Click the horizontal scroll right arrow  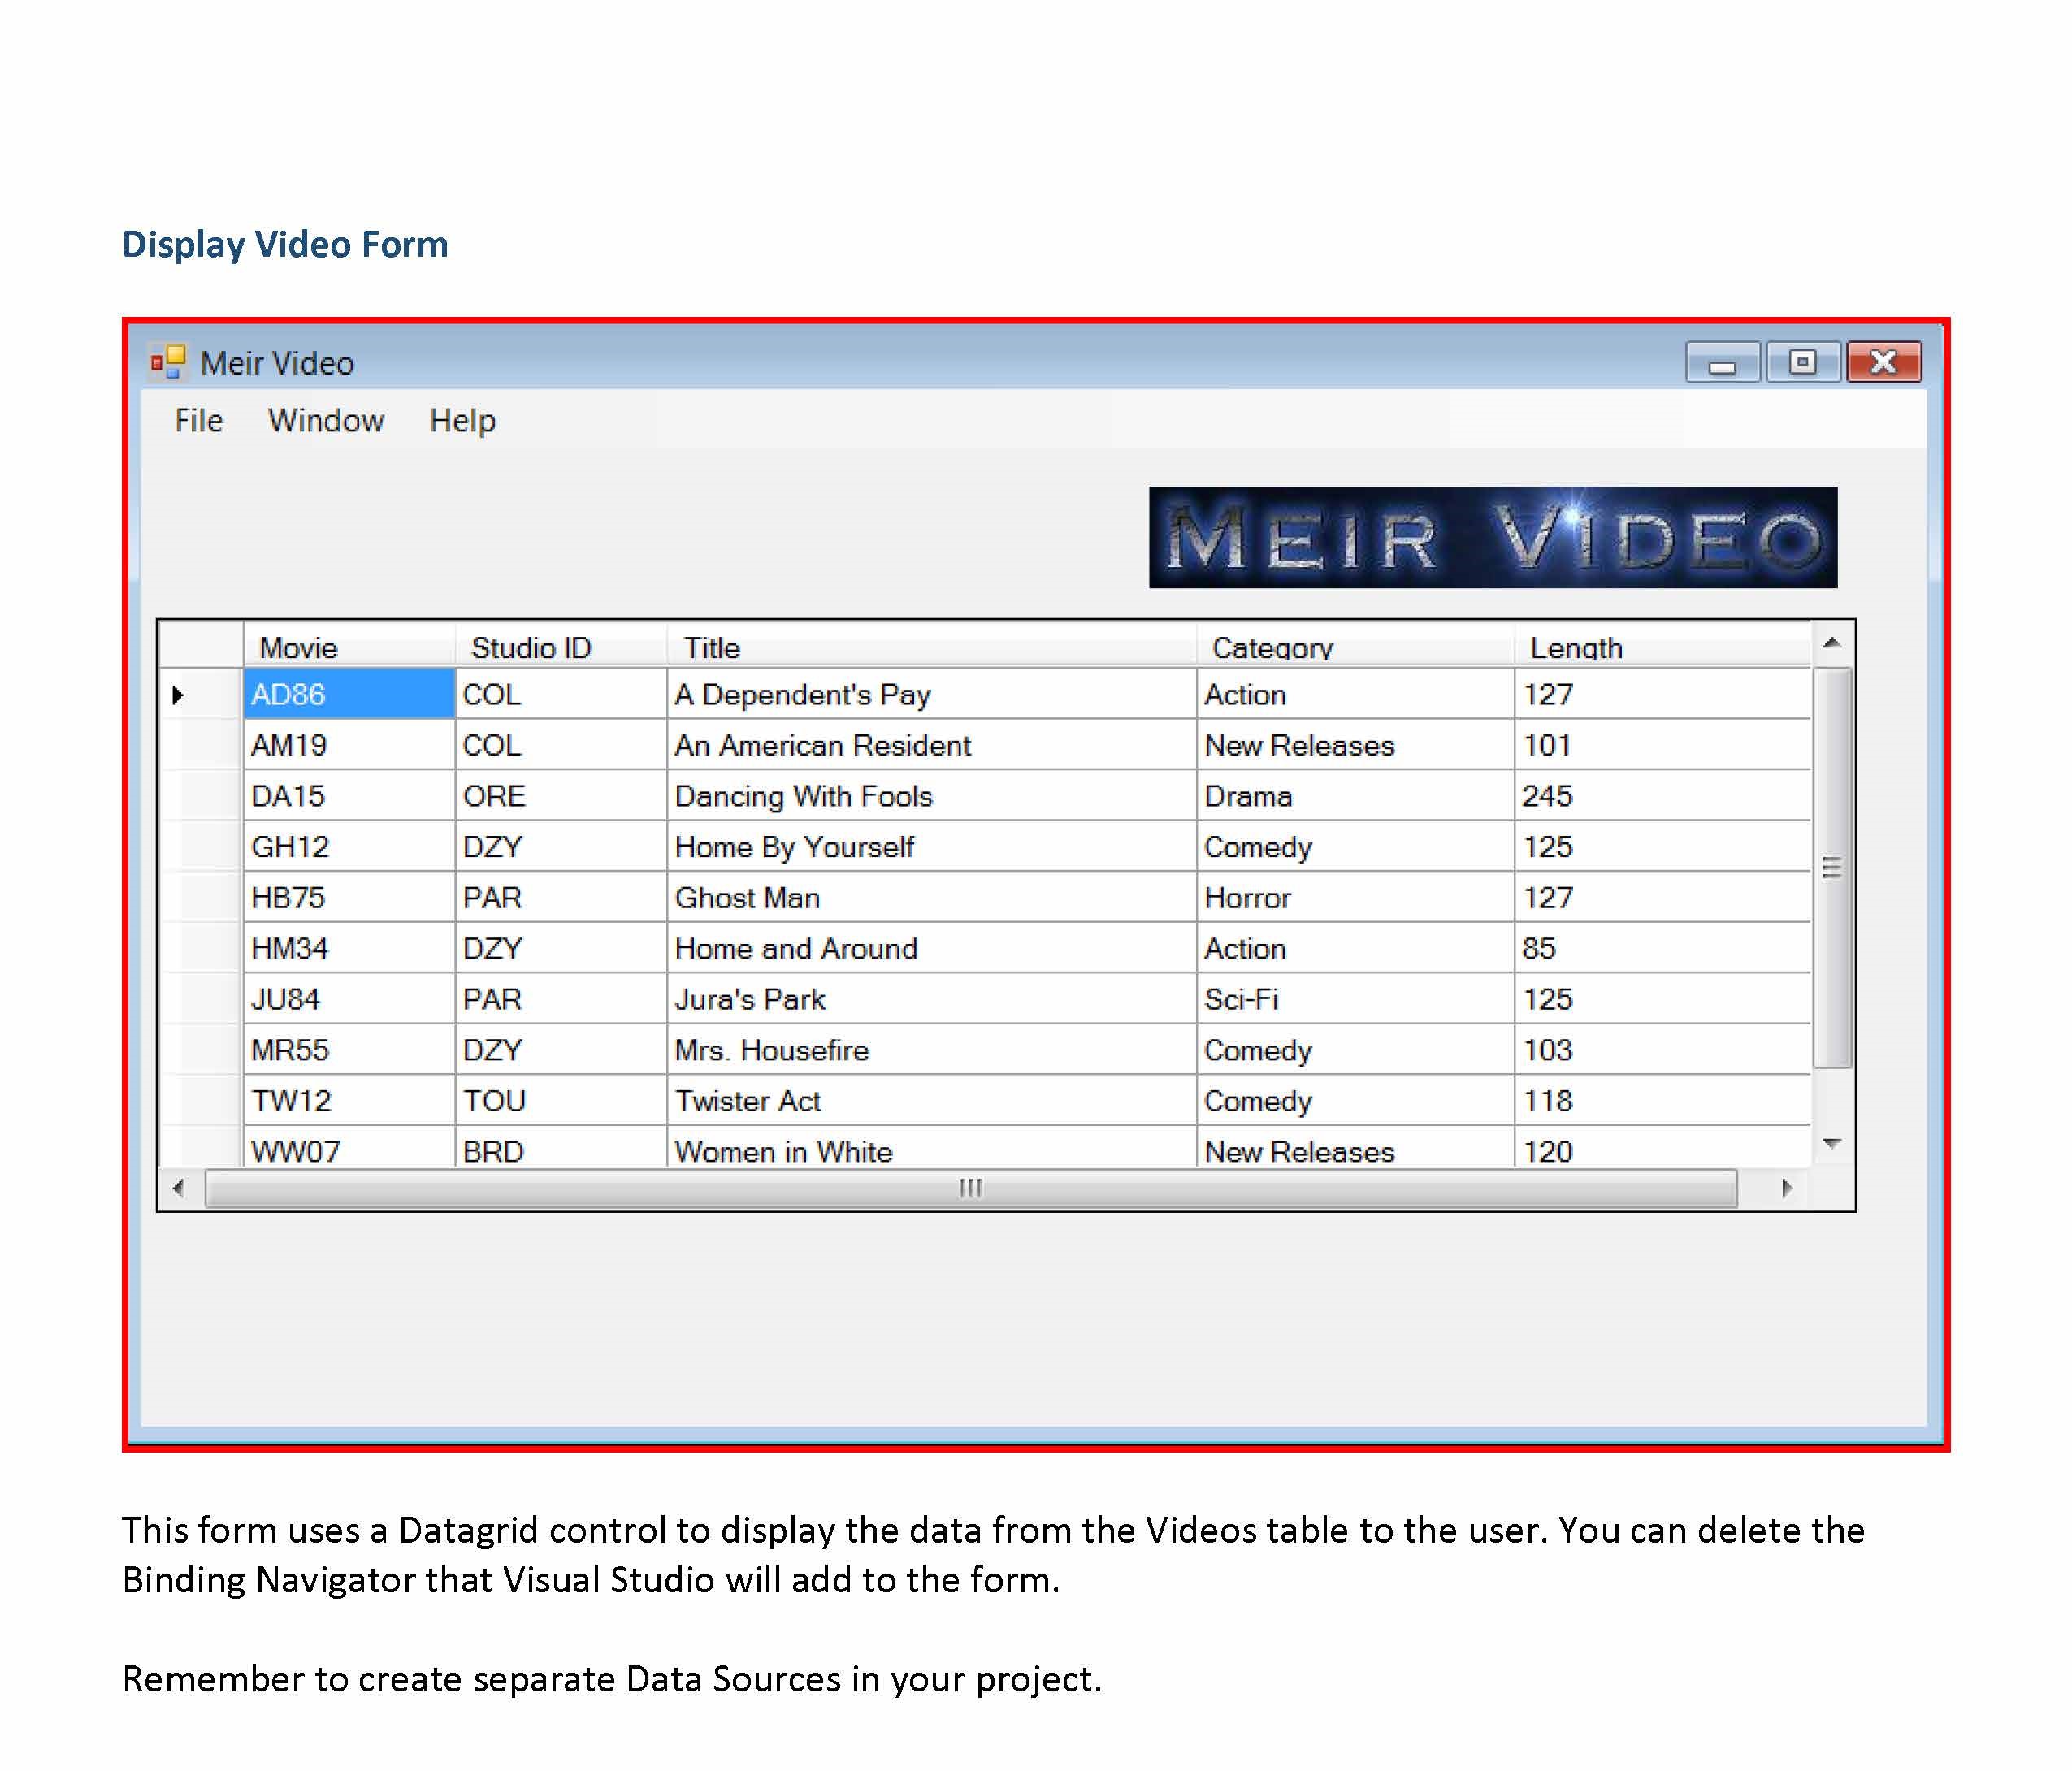(x=1787, y=1188)
